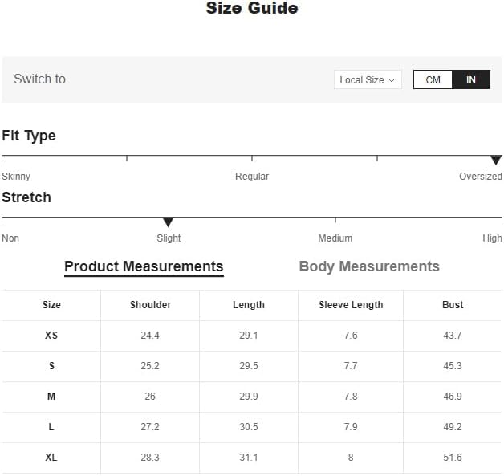The image size is (504, 476).
Task: Click the Bust column header
Action: click(453, 305)
